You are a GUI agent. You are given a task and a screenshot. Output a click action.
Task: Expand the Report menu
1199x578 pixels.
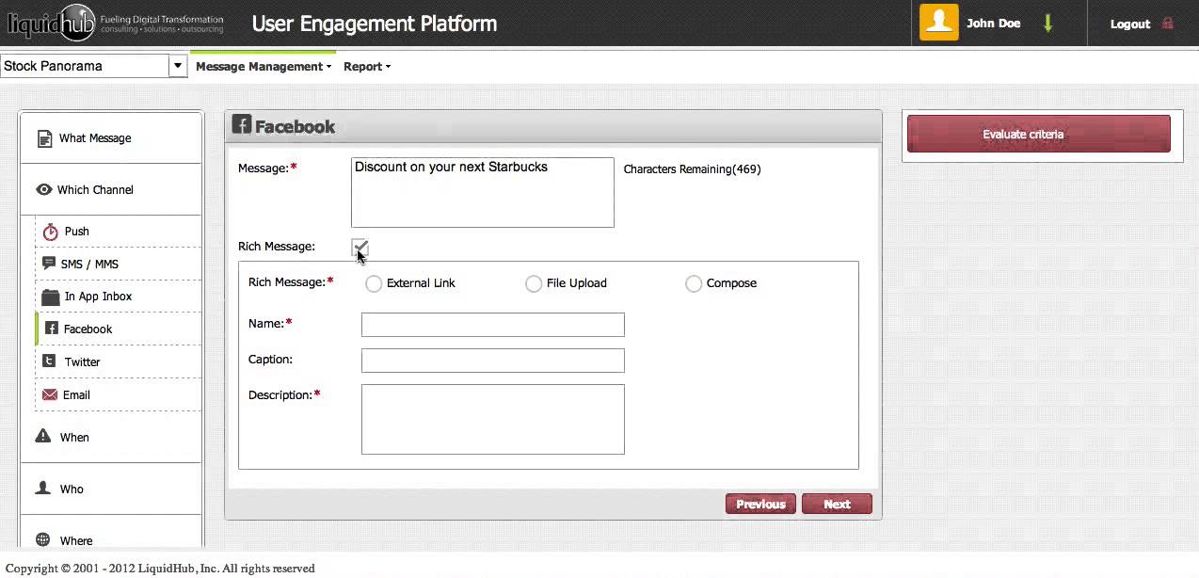[x=366, y=67]
